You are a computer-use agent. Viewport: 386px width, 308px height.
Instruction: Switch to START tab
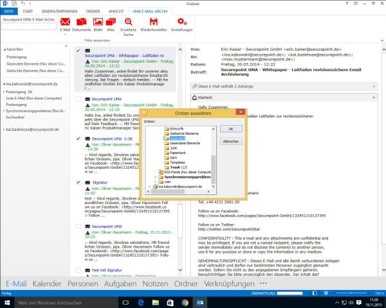[x=28, y=12]
